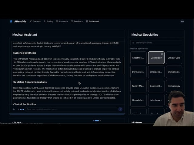Focus the Search specialties field
The height and width of the screenshot is (145, 194).
tap(158, 43)
